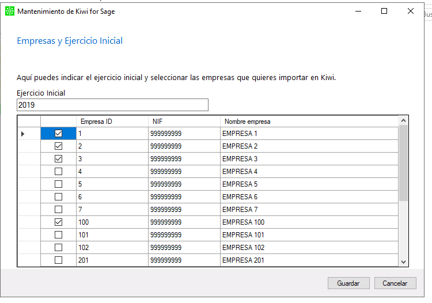The image size is (432, 303).
Task: Click the Empresa ID column header
Action: [x=112, y=122]
